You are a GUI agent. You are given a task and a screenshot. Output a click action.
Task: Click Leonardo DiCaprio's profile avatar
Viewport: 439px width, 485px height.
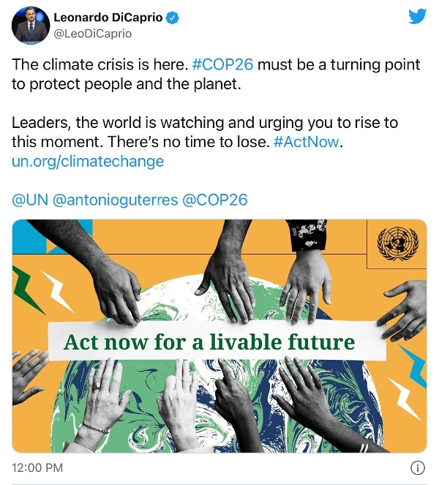pyautogui.click(x=30, y=26)
